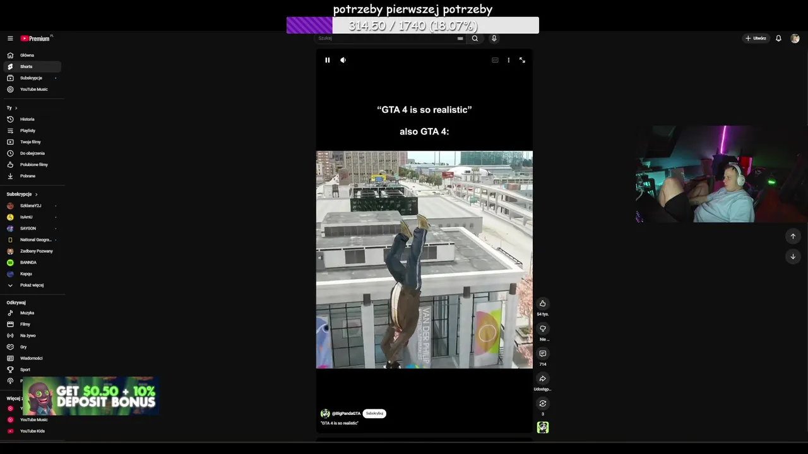808x454 pixels.
Task: Expand Pokaż więcej subscriptions list
Action: click(x=32, y=285)
